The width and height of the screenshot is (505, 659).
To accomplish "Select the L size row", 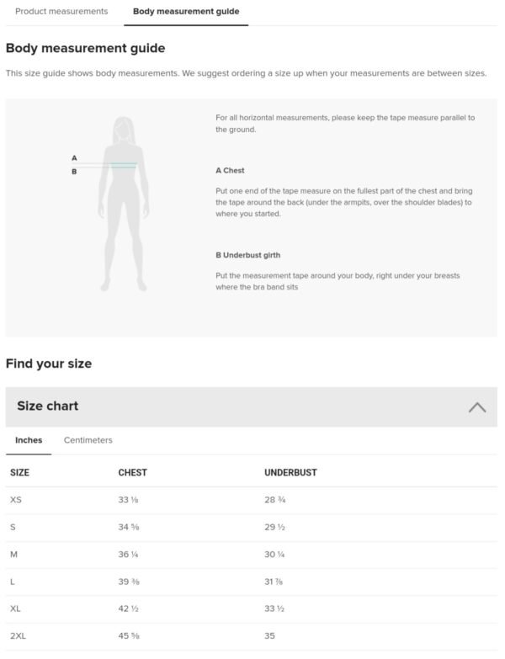I will pyautogui.click(x=13, y=582).
